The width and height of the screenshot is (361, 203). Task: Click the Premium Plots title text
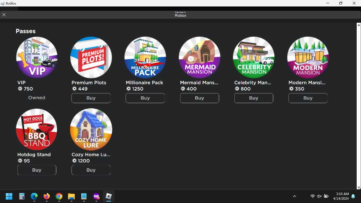click(x=89, y=83)
